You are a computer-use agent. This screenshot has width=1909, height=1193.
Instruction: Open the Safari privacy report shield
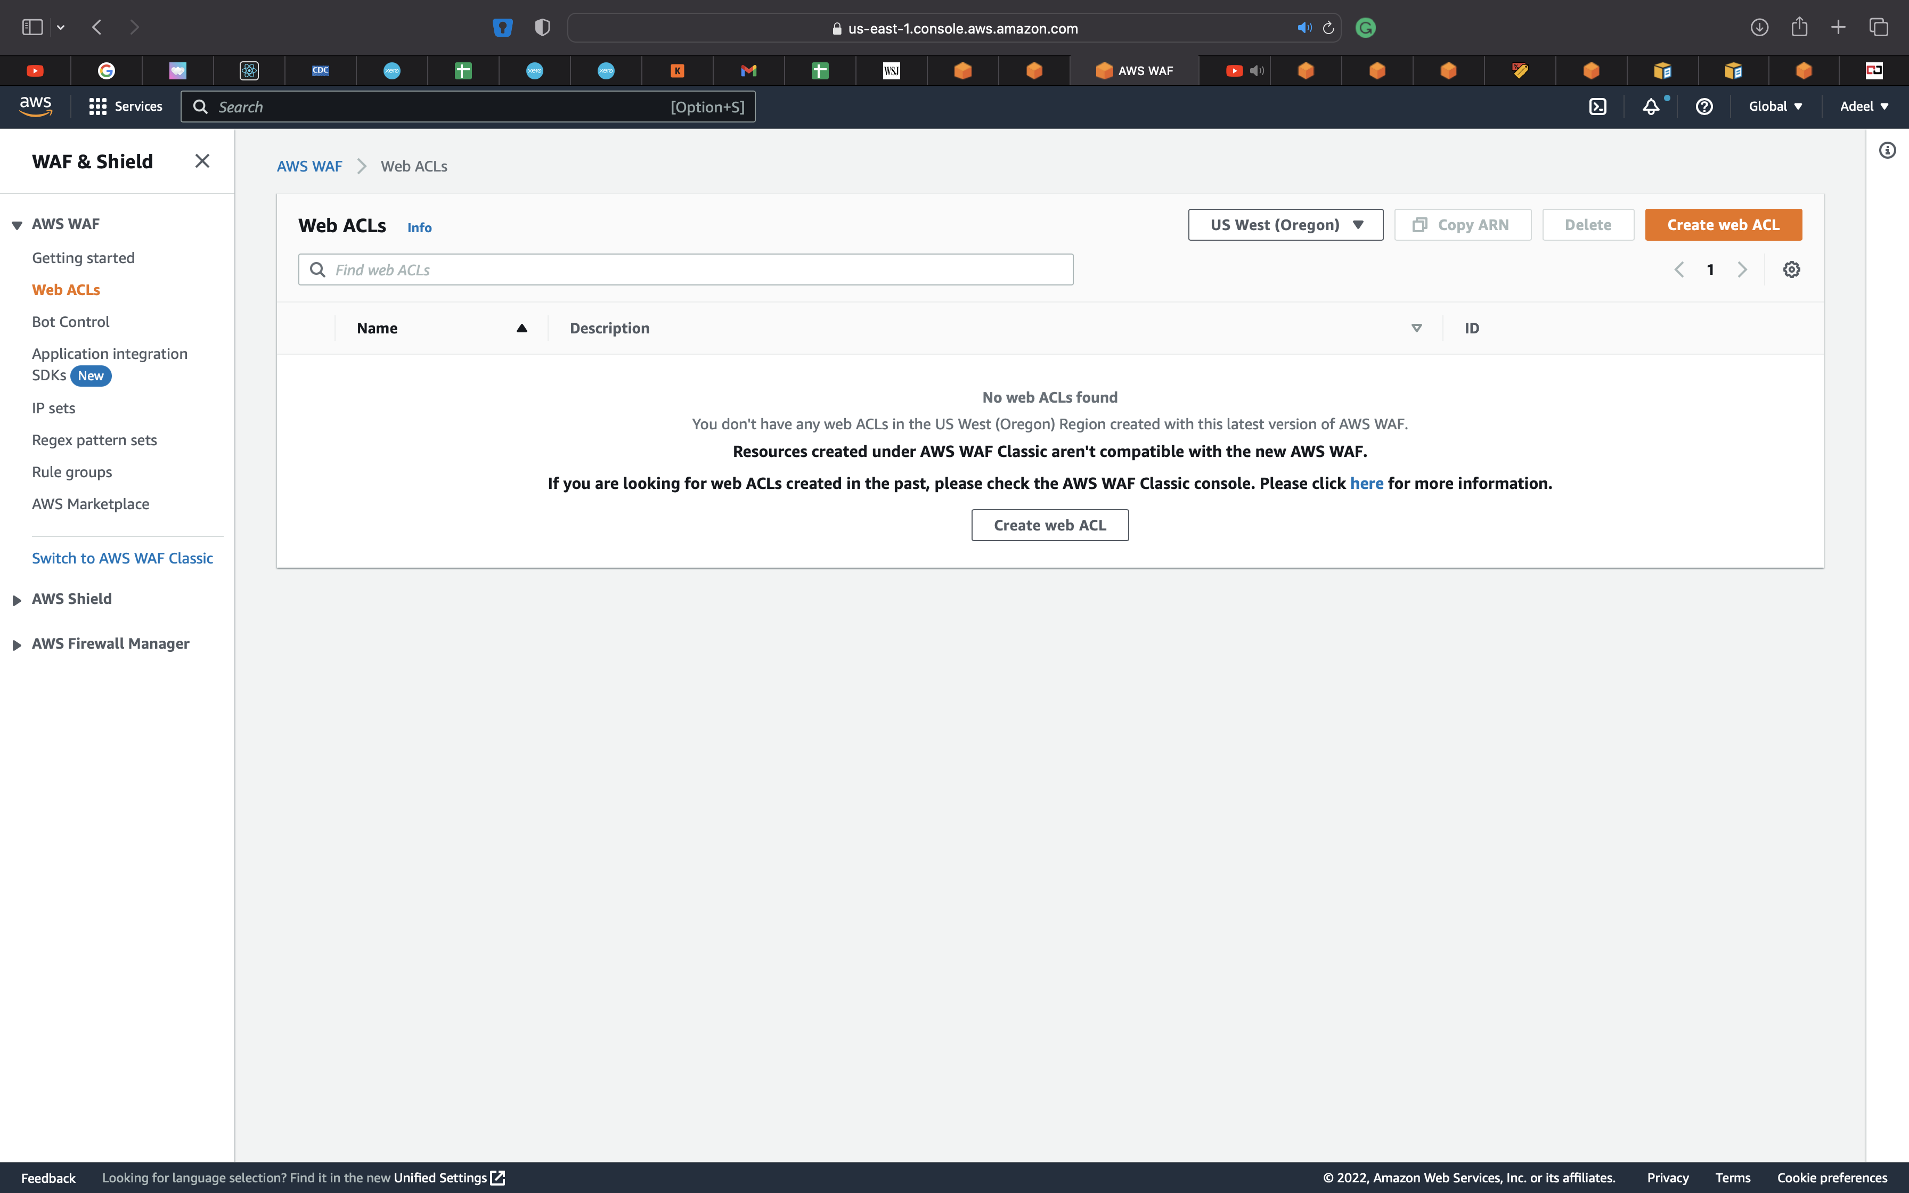(542, 28)
